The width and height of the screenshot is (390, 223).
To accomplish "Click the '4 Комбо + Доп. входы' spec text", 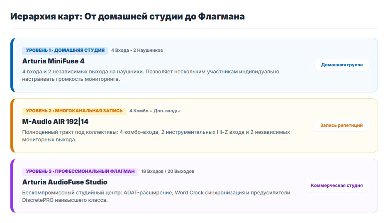I will (154, 111).
